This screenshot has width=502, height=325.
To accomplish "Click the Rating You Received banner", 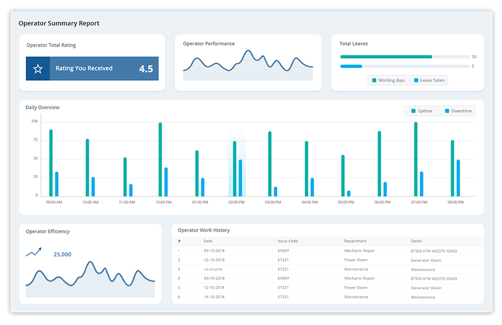I will point(92,69).
